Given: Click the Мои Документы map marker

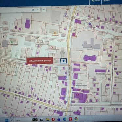Looking at the screenshot, I should click(42, 42).
